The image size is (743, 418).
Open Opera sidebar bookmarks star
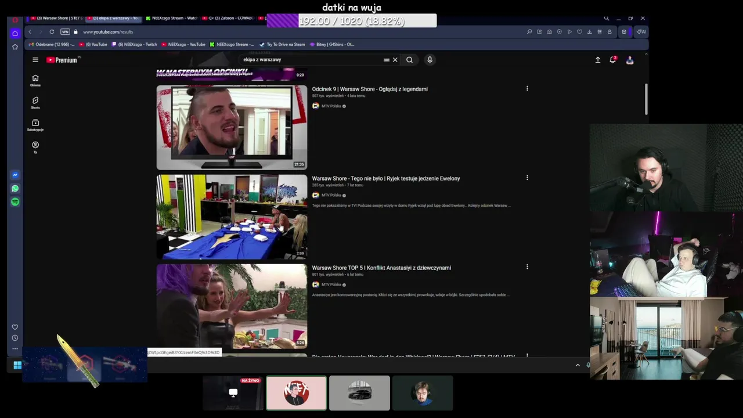[x=15, y=47]
